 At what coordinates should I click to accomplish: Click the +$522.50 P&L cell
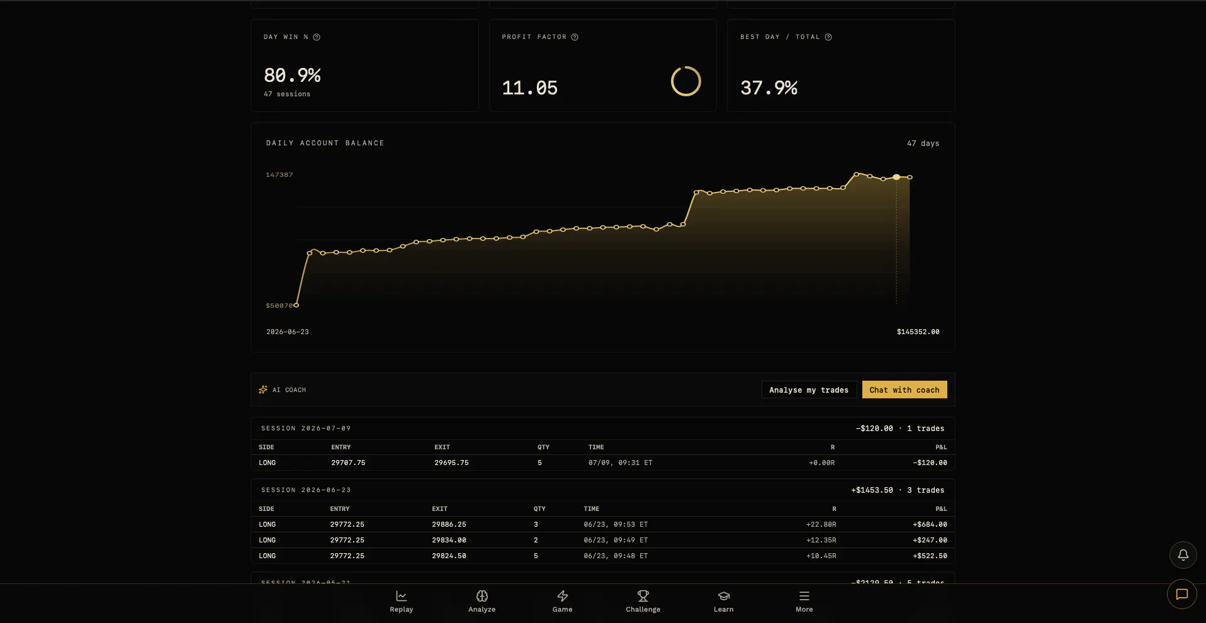930,556
